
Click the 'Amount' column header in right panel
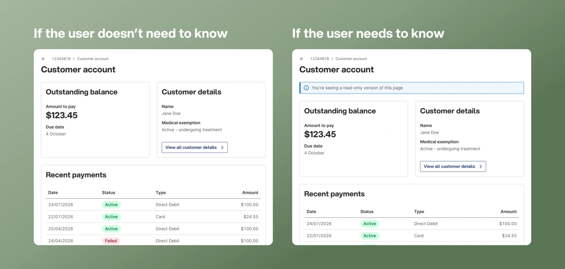(x=509, y=212)
